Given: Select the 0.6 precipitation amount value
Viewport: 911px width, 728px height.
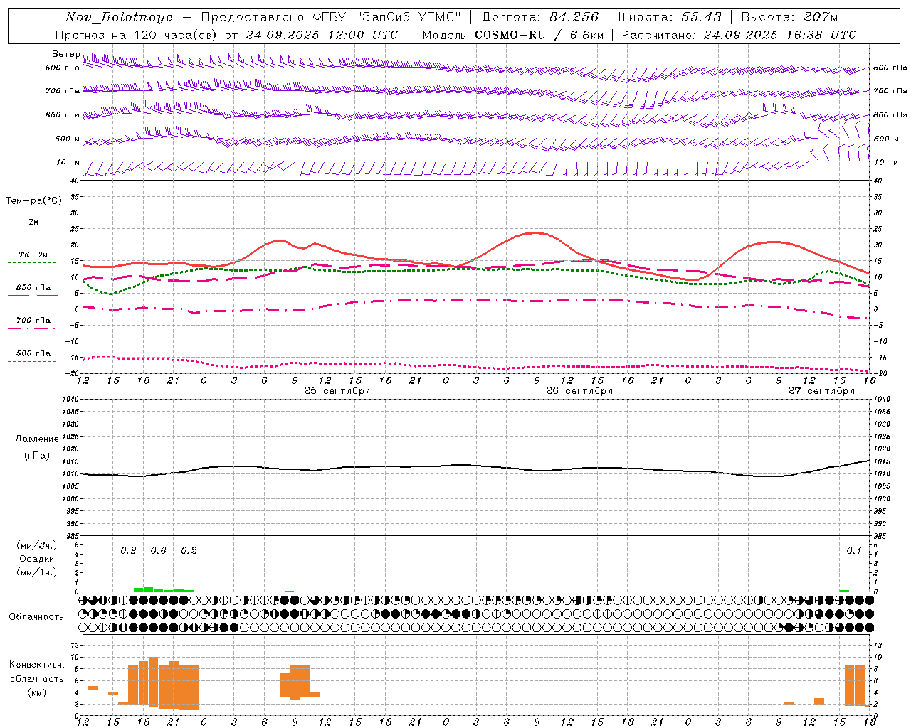Looking at the screenshot, I should point(158,550).
